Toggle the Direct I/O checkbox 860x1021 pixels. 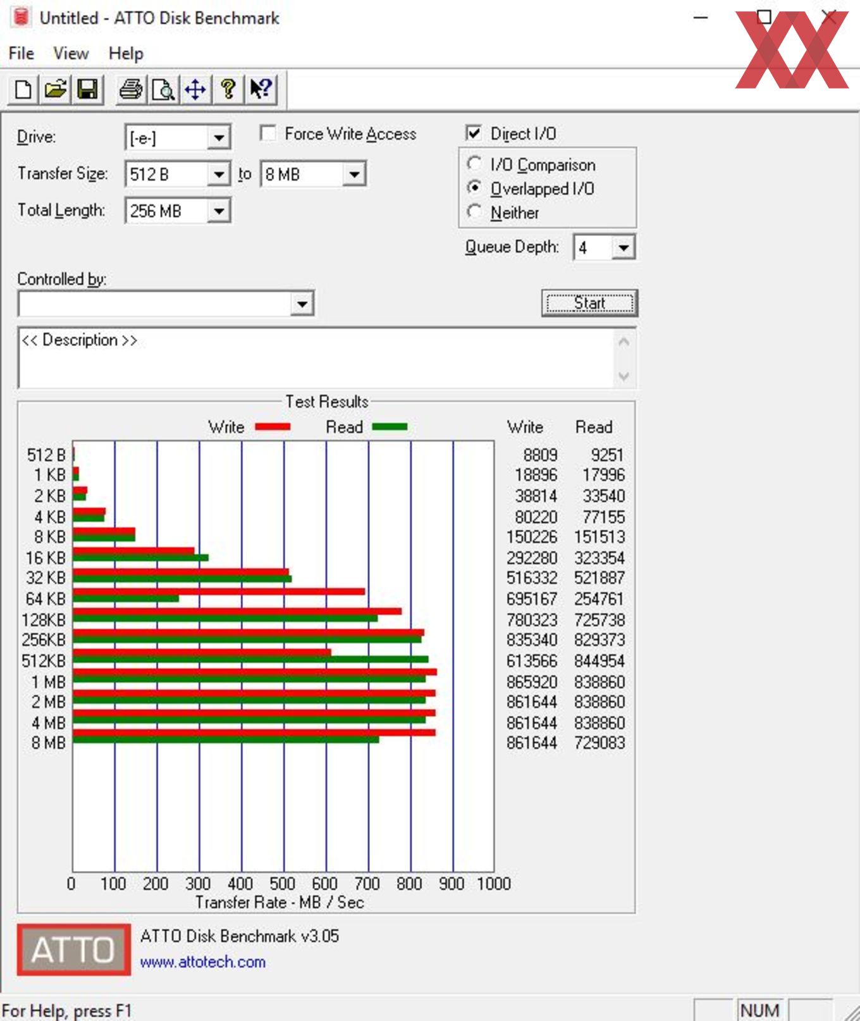(x=474, y=133)
